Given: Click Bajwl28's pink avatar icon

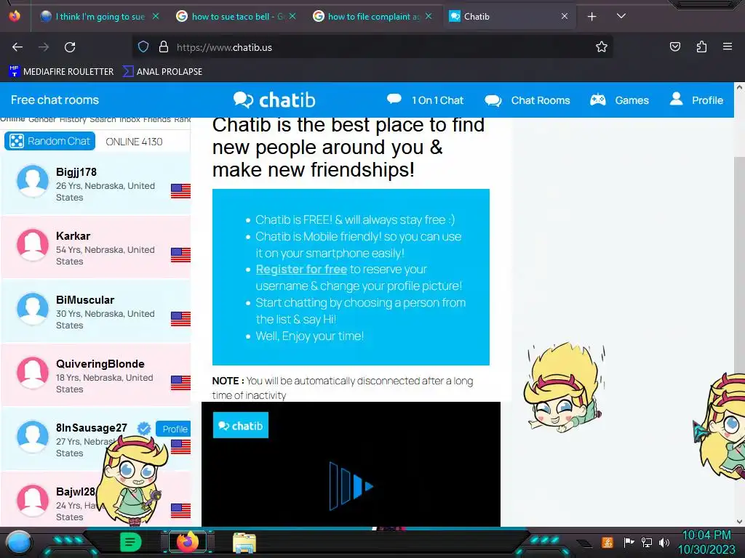Looking at the screenshot, I should click(x=32, y=501).
